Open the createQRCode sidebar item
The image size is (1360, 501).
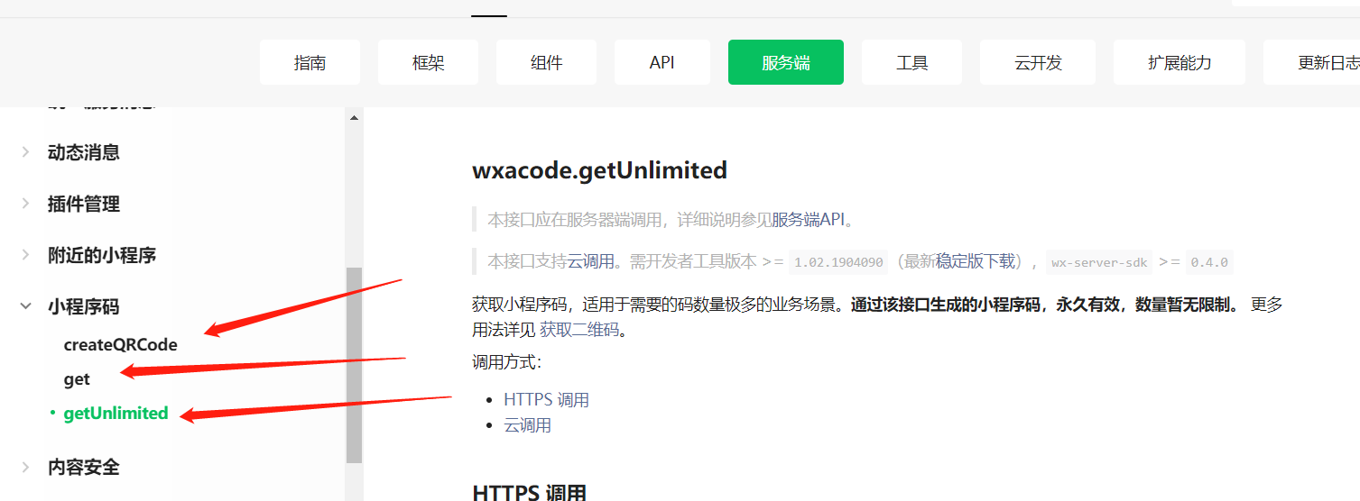point(120,344)
